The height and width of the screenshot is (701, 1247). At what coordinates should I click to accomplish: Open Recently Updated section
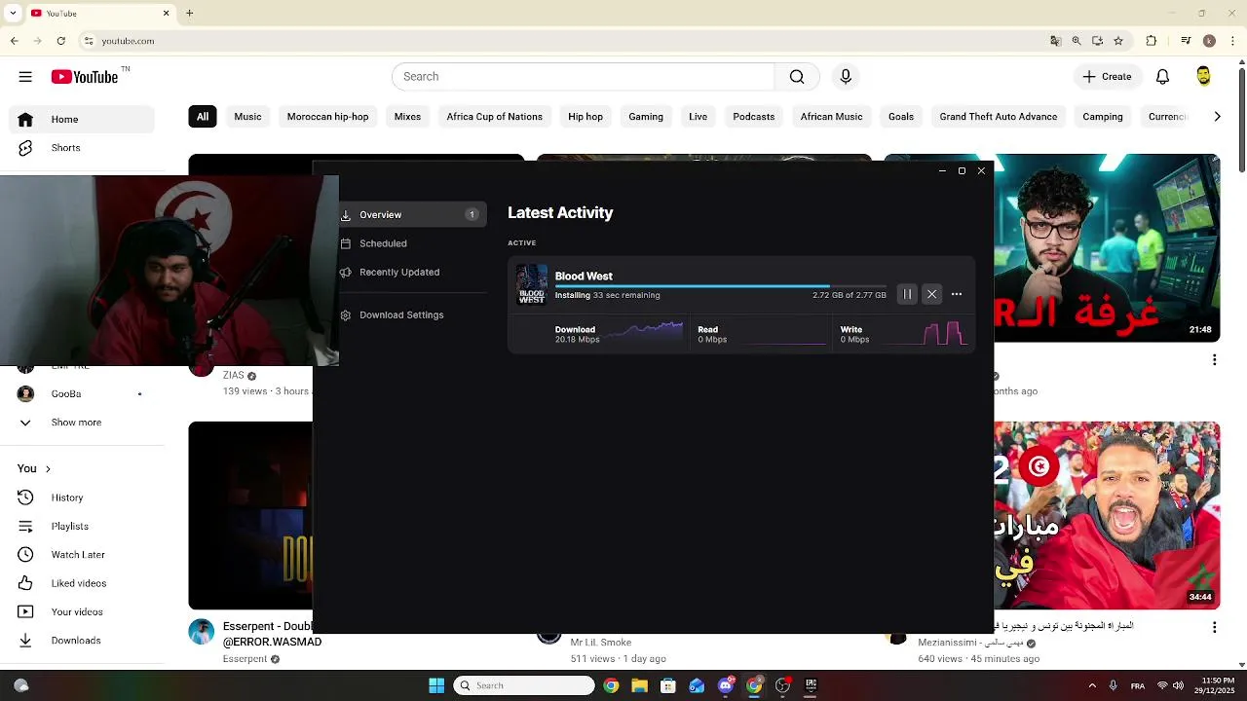[x=399, y=272]
